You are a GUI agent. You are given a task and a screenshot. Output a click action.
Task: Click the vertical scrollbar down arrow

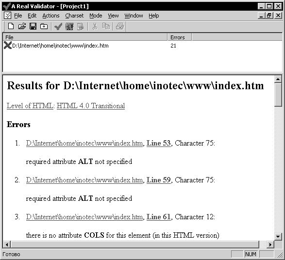point(278,236)
